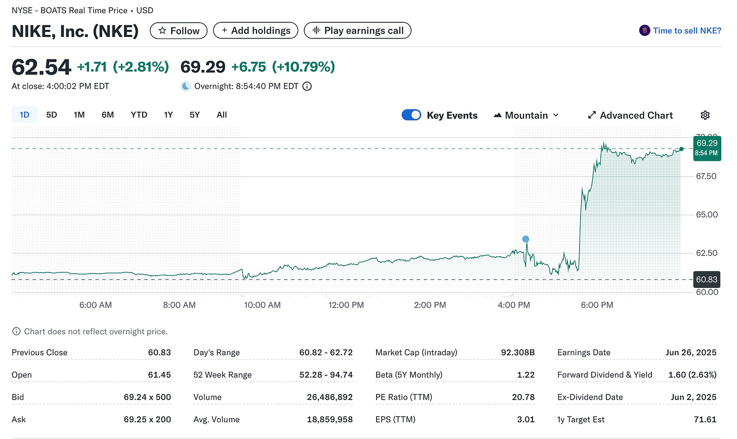The height and width of the screenshot is (439, 737).
Task: Click the Market Cap value 92.308B
Action: click(518, 353)
